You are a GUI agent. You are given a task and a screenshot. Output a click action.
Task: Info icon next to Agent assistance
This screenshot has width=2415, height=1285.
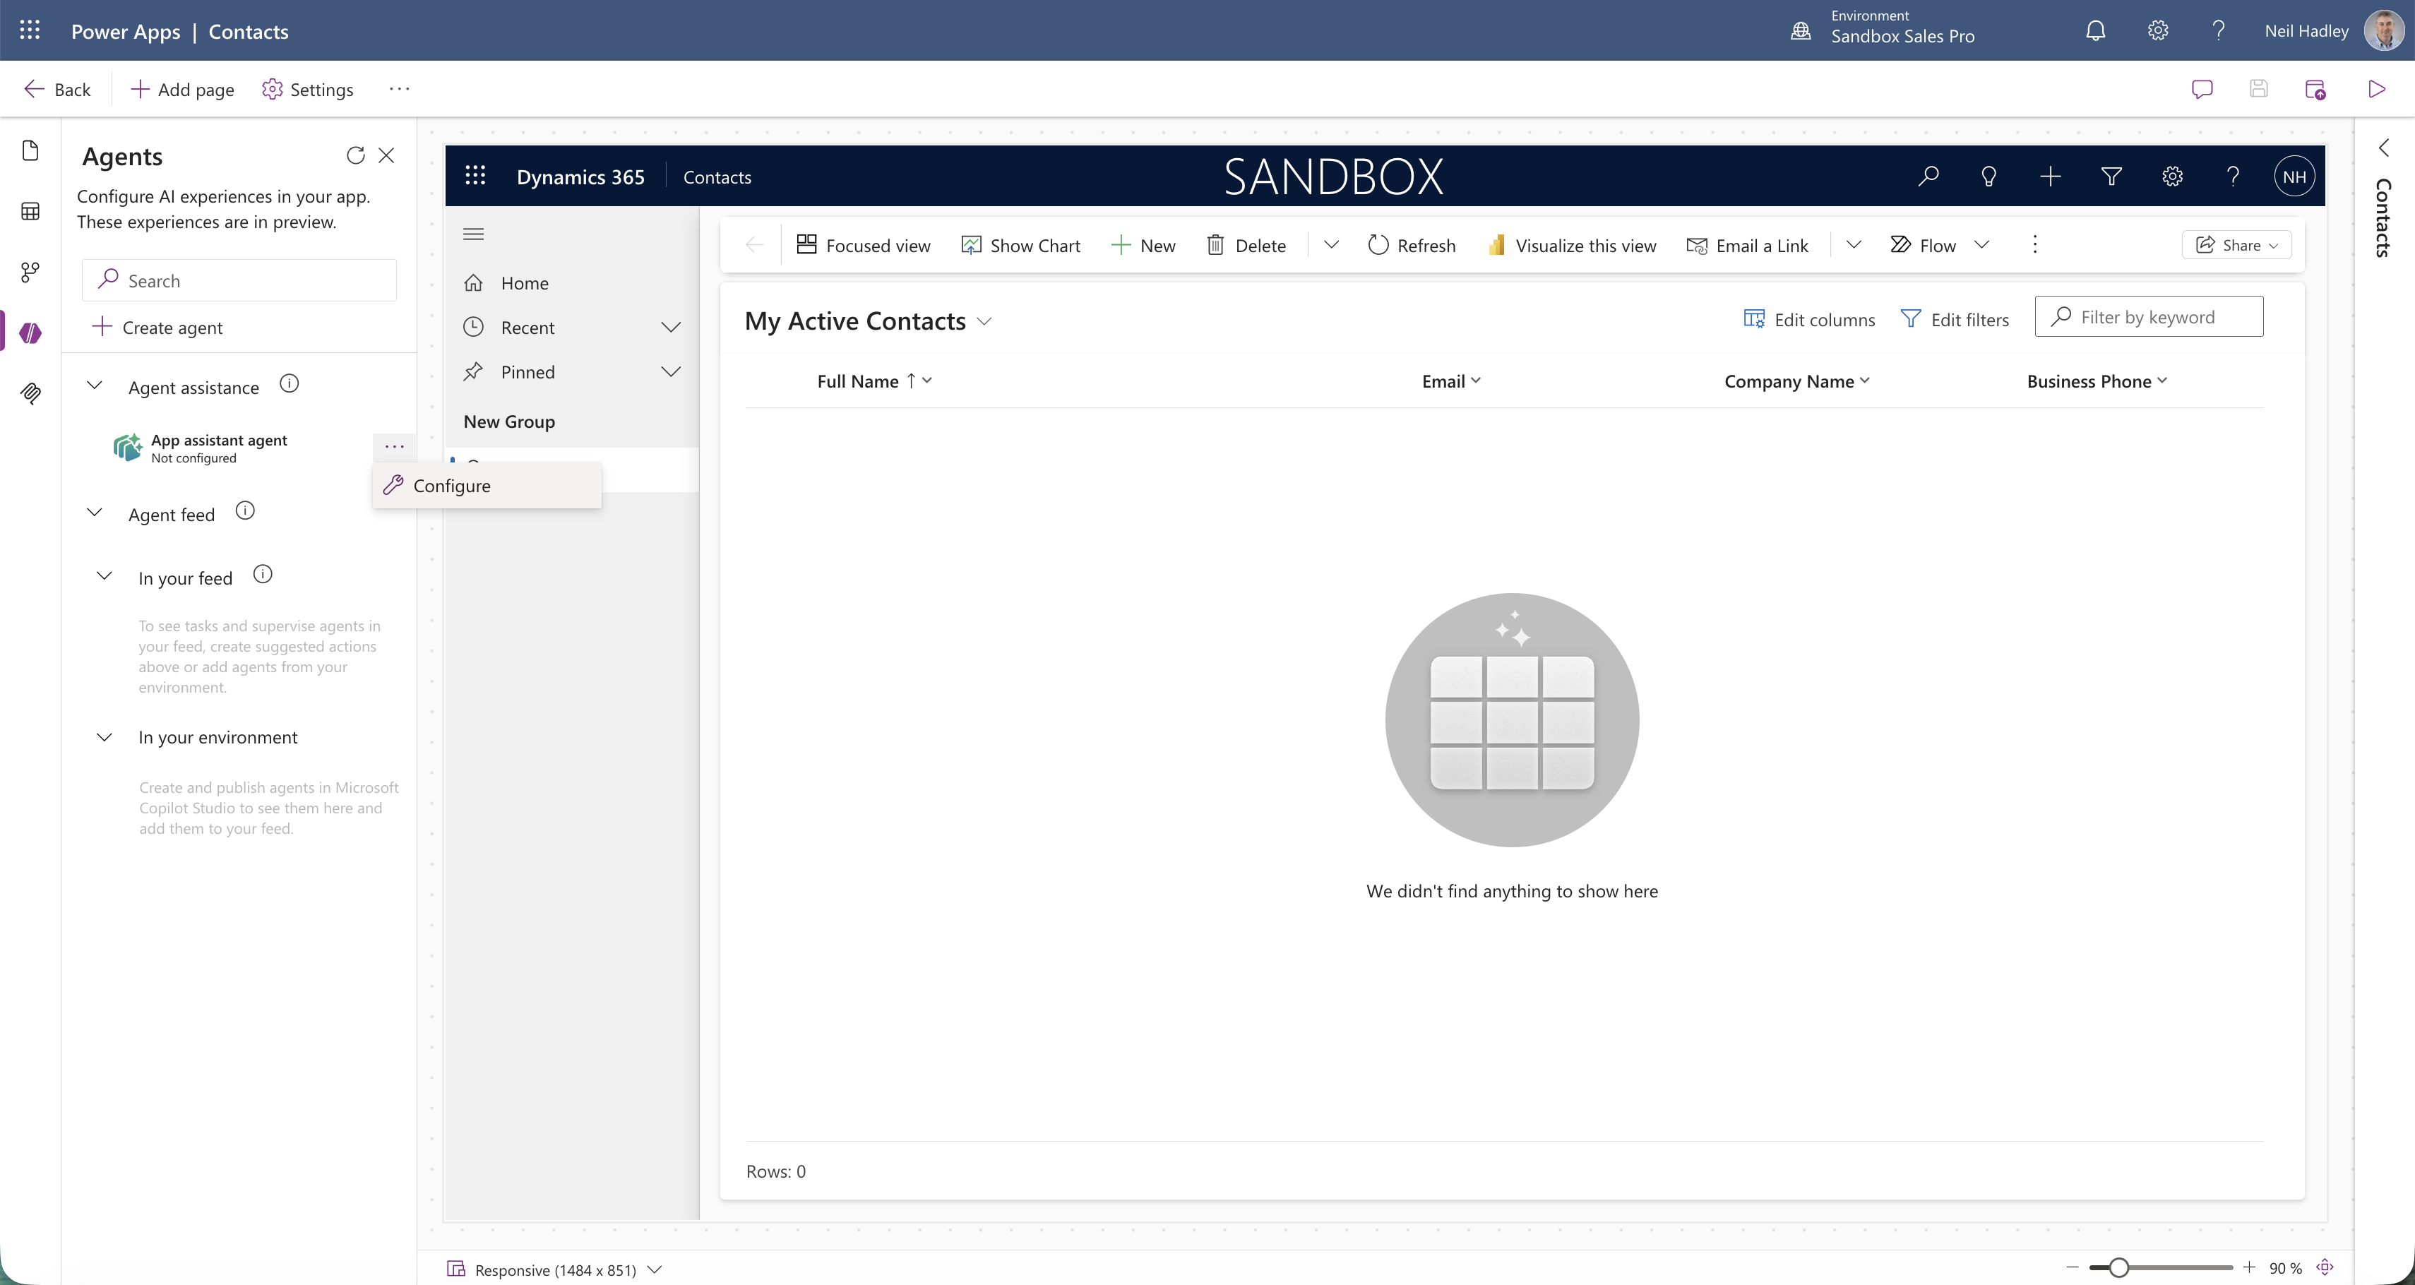(290, 383)
